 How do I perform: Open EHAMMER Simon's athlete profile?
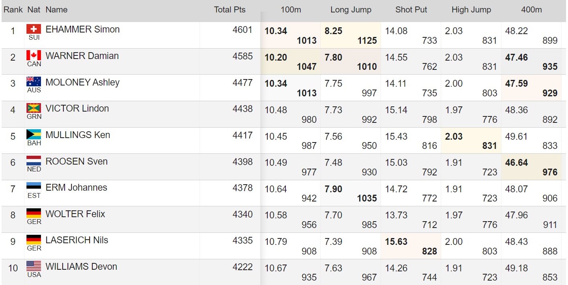click(x=83, y=29)
